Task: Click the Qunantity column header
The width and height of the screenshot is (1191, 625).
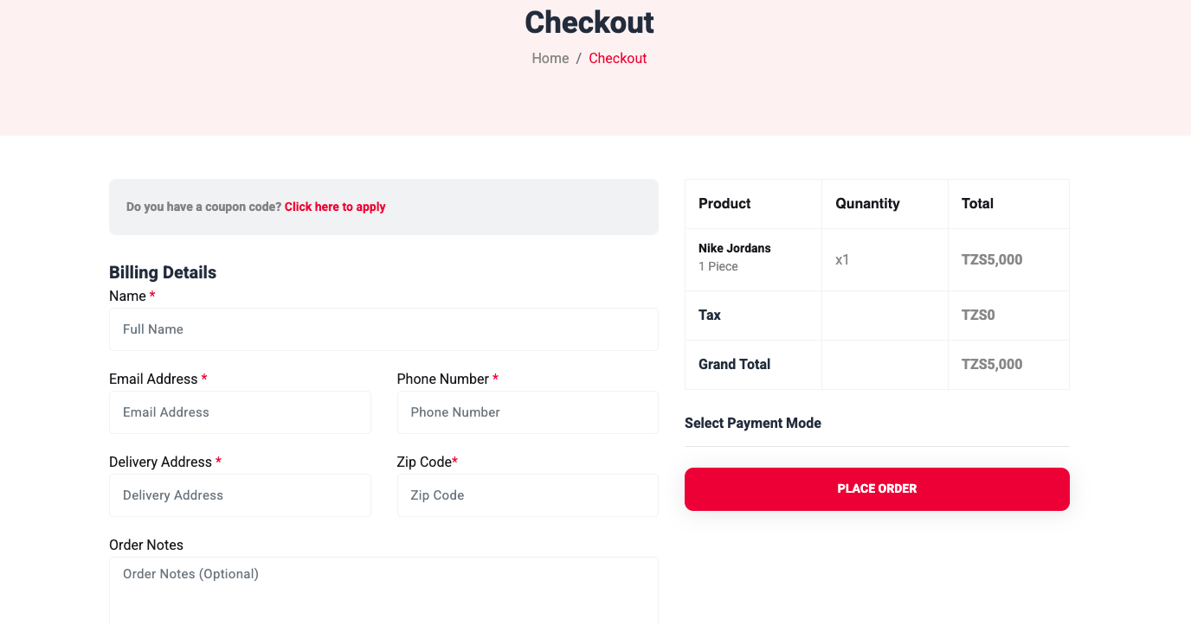Action: pos(867,204)
